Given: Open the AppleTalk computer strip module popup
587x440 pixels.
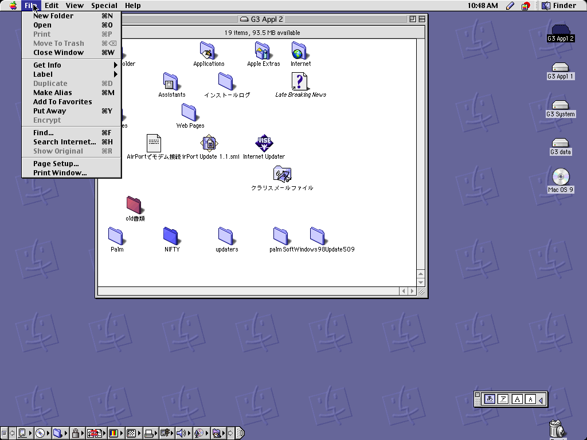Looking at the screenshot, I should (24, 433).
